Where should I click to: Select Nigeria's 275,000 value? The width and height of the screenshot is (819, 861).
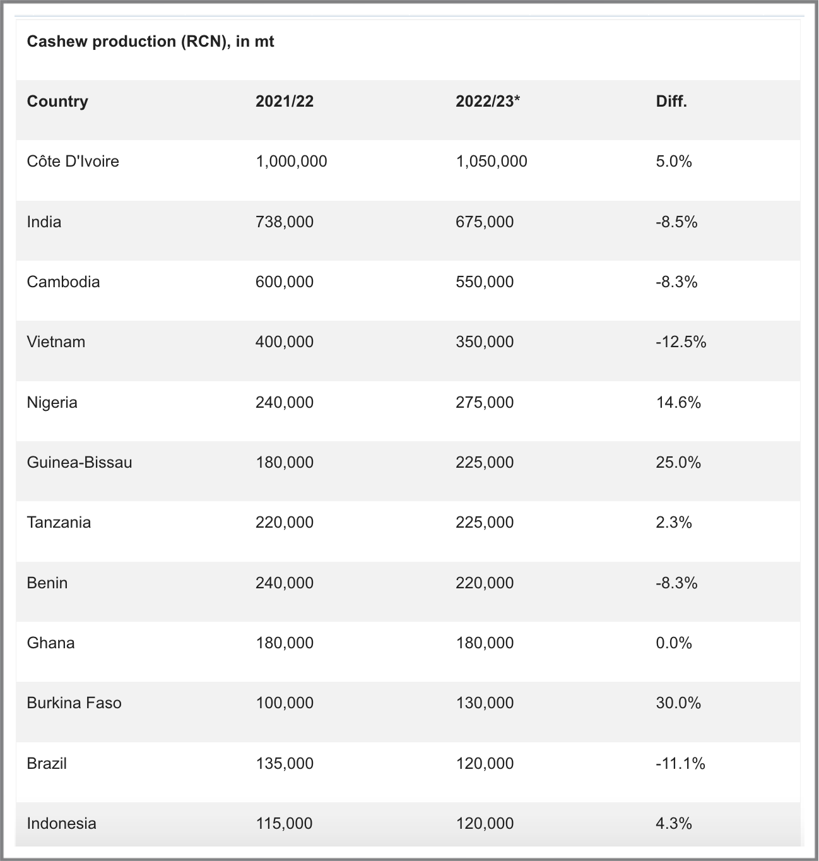(485, 403)
